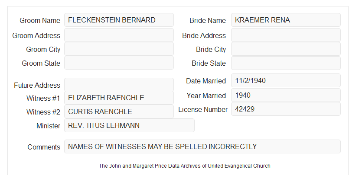Select the Year Married field with 1940
Viewport: 349px width, 175px height.
(286, 95)
